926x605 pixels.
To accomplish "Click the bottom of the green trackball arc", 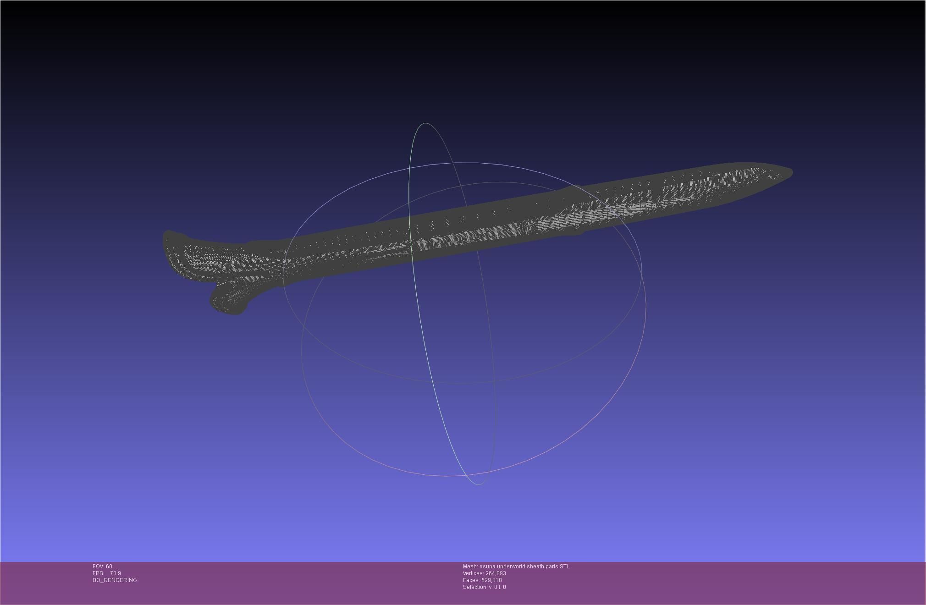I will point(478,484).
